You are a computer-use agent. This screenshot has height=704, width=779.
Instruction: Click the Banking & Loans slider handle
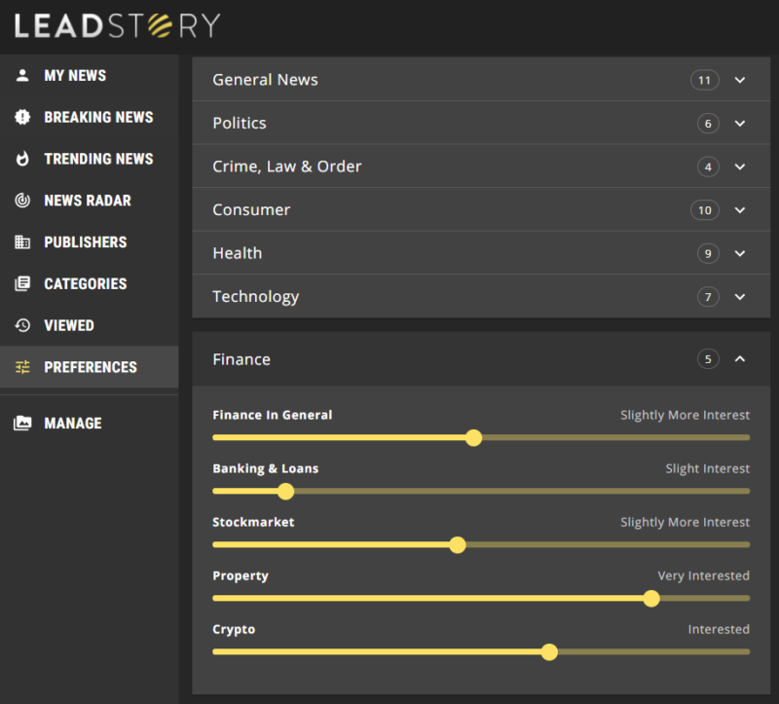(x=285, y=491)
